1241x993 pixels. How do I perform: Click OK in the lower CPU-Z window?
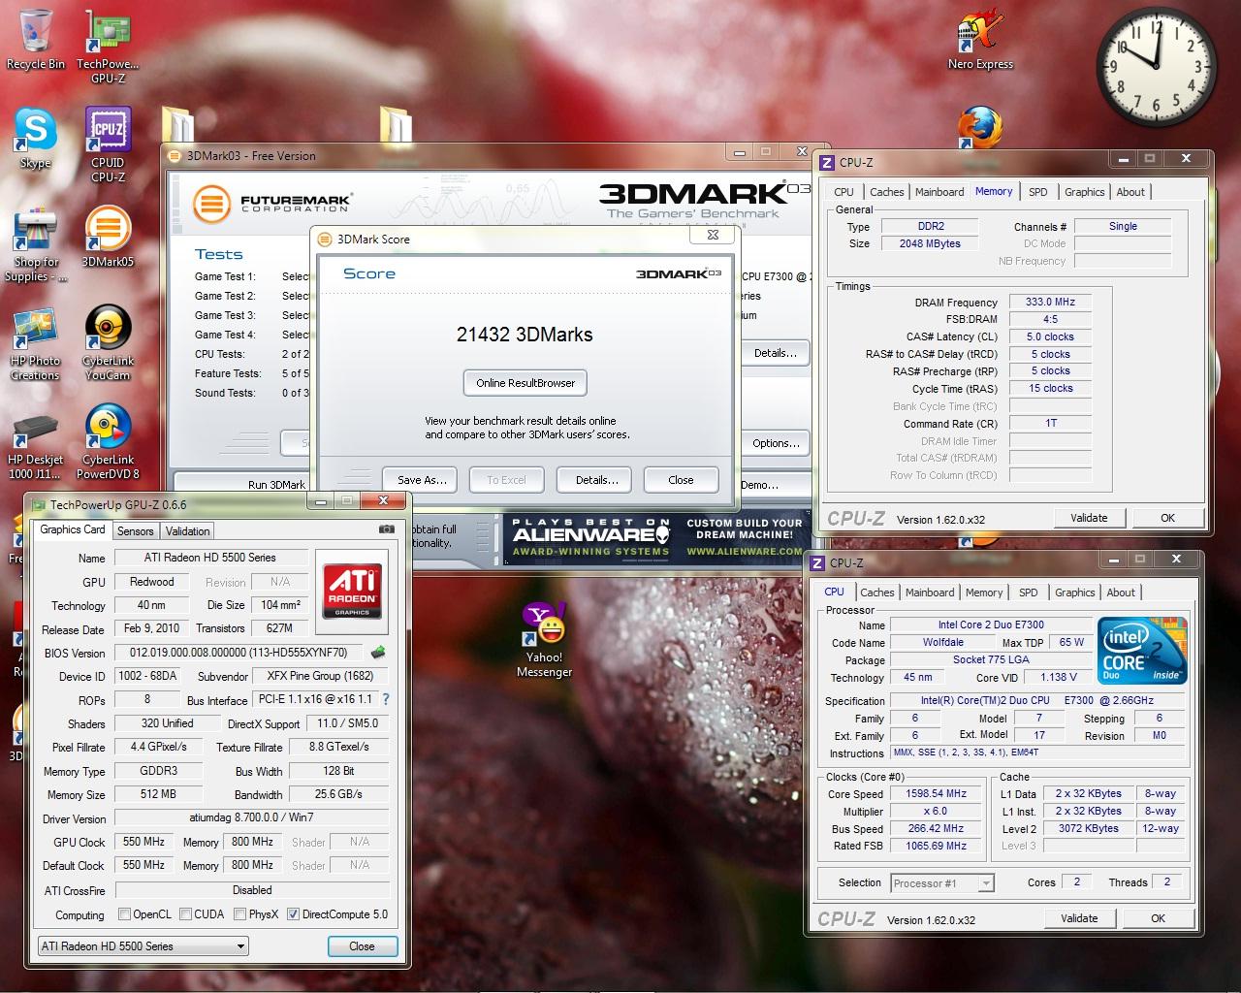click(x=1158, y=918)
